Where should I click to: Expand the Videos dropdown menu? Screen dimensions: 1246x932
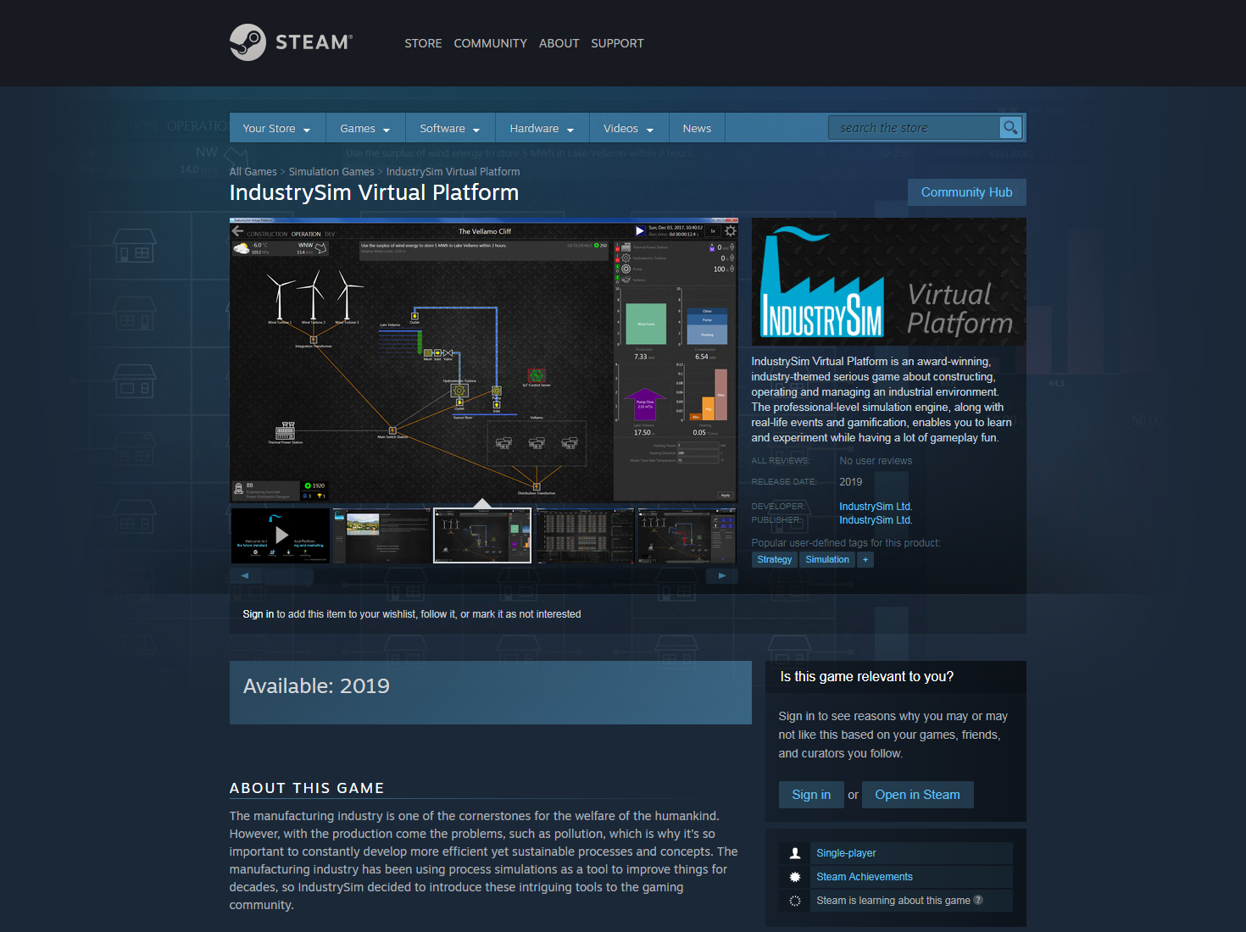click(629, 129)
